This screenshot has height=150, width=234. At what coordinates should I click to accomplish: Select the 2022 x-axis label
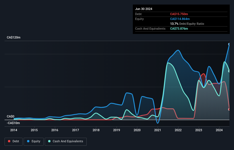pos(178,130)
